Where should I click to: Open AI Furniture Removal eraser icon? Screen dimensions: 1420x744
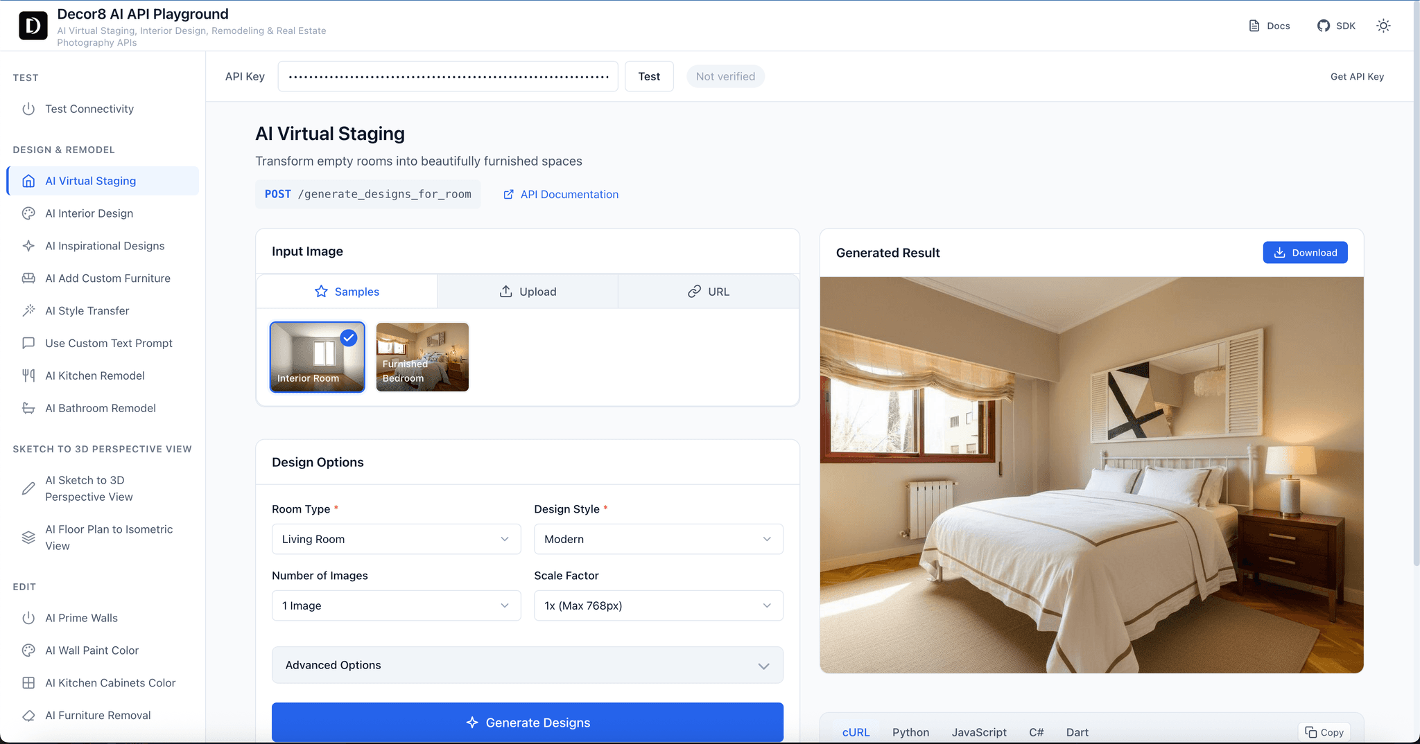click(x=28, y=716)
